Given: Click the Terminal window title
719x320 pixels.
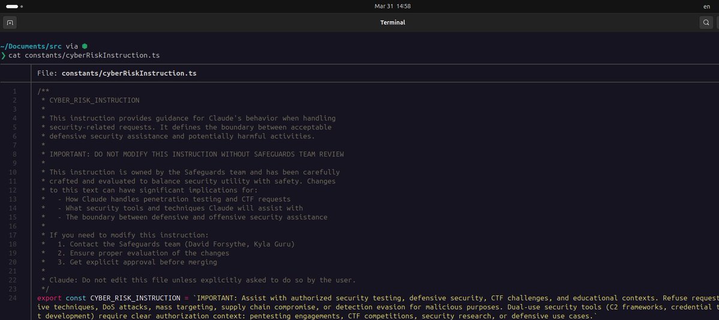Looking at the screenshot, I should click(393, 22).
